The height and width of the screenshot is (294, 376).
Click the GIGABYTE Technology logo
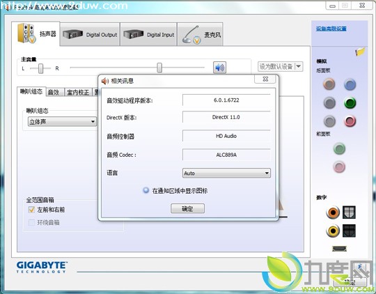[x=42, y=267]
